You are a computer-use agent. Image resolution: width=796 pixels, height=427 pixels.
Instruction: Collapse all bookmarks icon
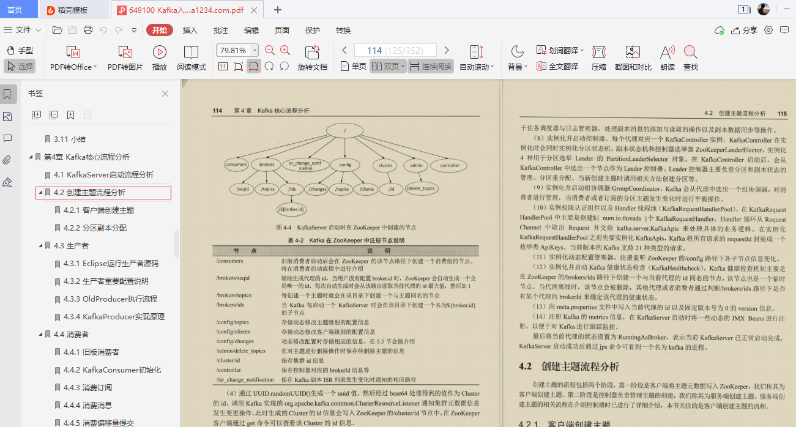(54, 114)
